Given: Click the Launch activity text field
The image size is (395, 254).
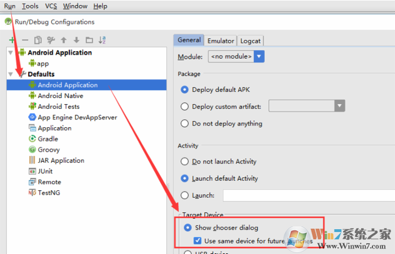Looking at the screenshot, I should coord(309,195).
